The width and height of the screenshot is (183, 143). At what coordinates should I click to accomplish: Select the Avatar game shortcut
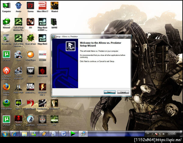18,7
